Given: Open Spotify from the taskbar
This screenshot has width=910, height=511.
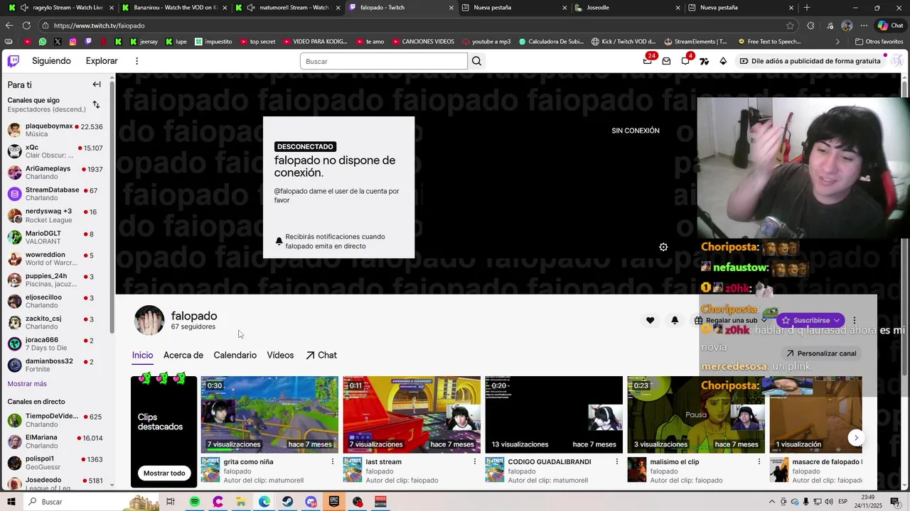Looking at the screenshot, I should [x=195, y=502].
